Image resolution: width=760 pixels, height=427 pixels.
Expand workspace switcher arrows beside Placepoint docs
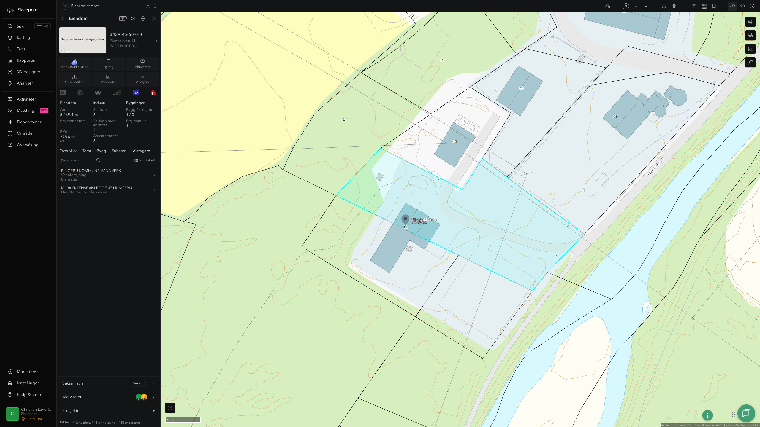[155, 6]
